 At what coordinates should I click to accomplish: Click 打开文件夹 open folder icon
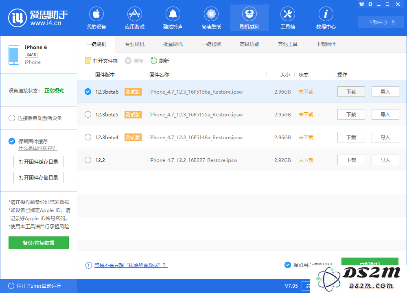pos(88,61)
